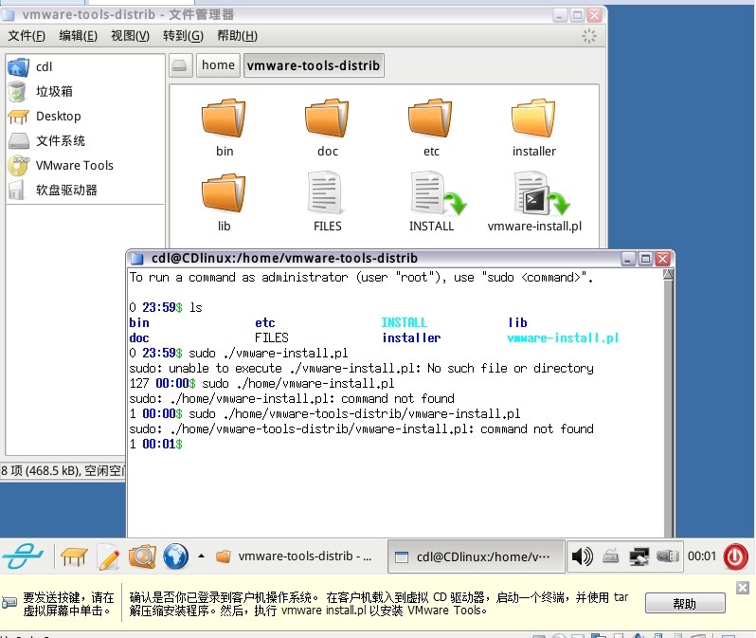This screenshot has height=638, width=756.
Task: Dismiss the VMware hint bar close icon
Action: click(743, 588)
